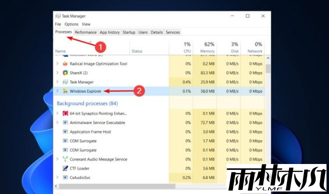Expand the Antimalware Service Executable entry
The width and height of the screenshot is (329, 194).
click(57, 122)
